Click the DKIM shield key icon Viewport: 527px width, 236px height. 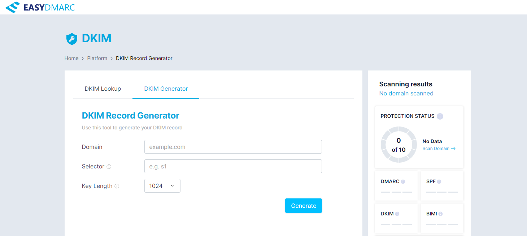click(72, 39)
